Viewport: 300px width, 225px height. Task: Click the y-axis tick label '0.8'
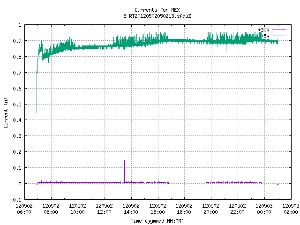pos(17,57)
